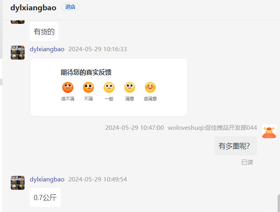Pick the 一般 neutral face emoji
Screen dimensions: 280x212
(x=109, y=87)
